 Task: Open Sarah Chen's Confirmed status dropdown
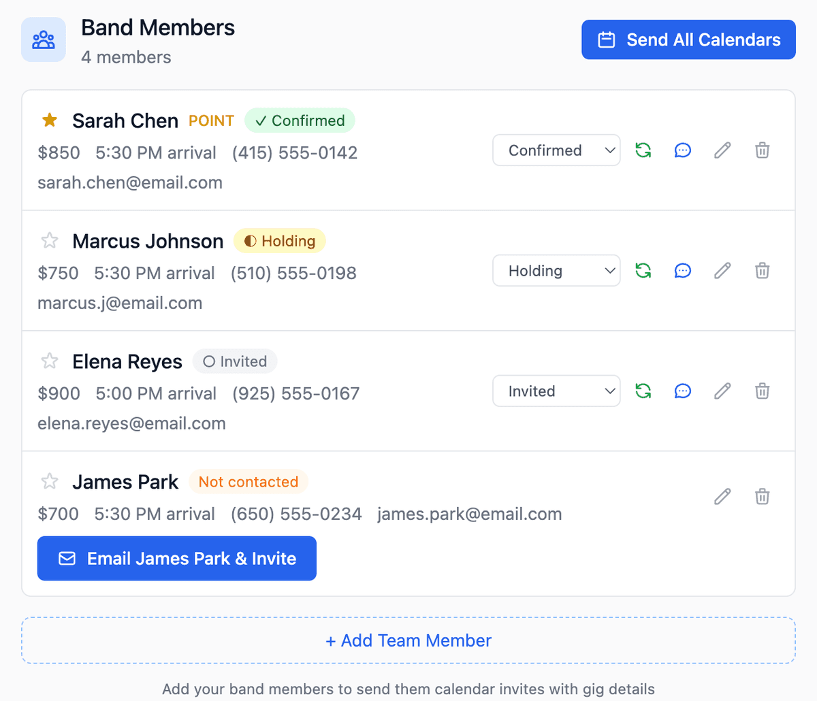point(556,150)
